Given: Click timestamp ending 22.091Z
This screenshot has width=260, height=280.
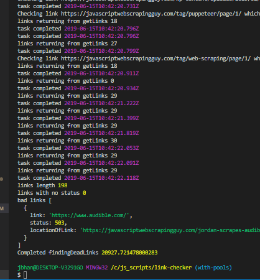Looking at the screenshot, I should 101,163.
